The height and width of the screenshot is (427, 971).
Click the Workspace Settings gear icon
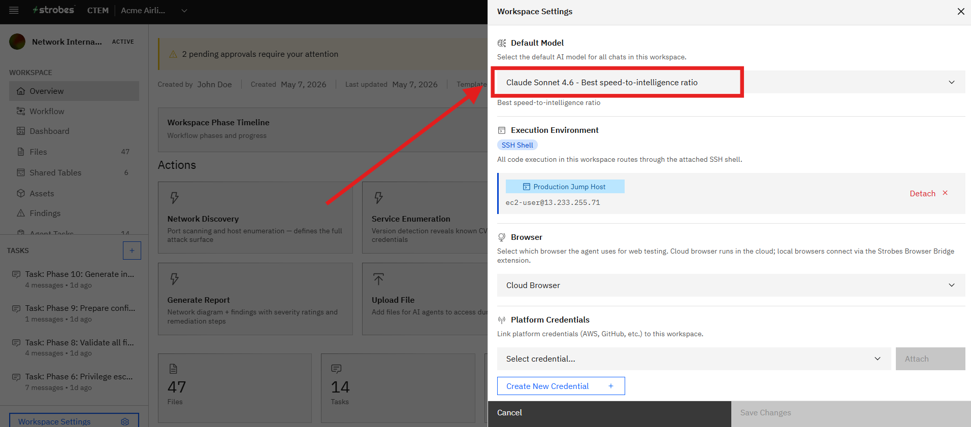tap(125, 422)
